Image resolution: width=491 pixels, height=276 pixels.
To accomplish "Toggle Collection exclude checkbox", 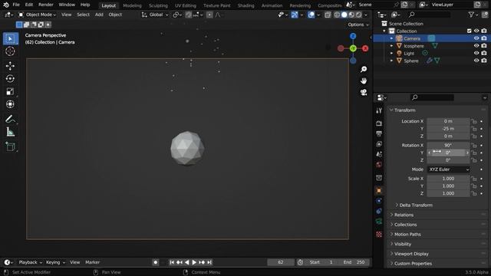I will coord(469,31).
